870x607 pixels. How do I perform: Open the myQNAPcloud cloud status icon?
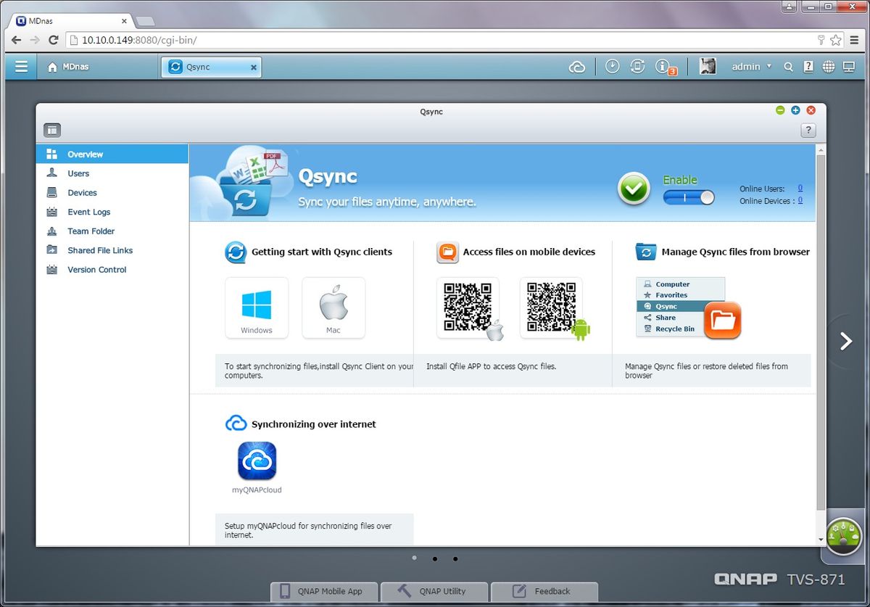tap(577, 67)
